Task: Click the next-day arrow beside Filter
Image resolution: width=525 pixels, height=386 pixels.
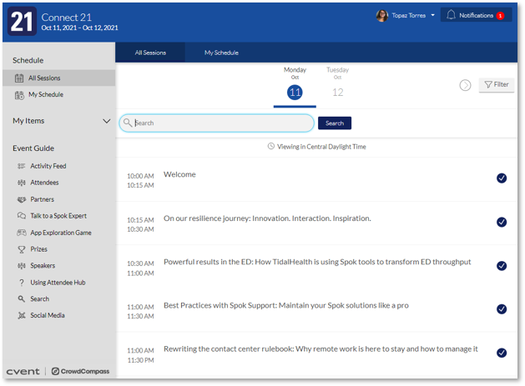Action: click(x=466, y=85)
